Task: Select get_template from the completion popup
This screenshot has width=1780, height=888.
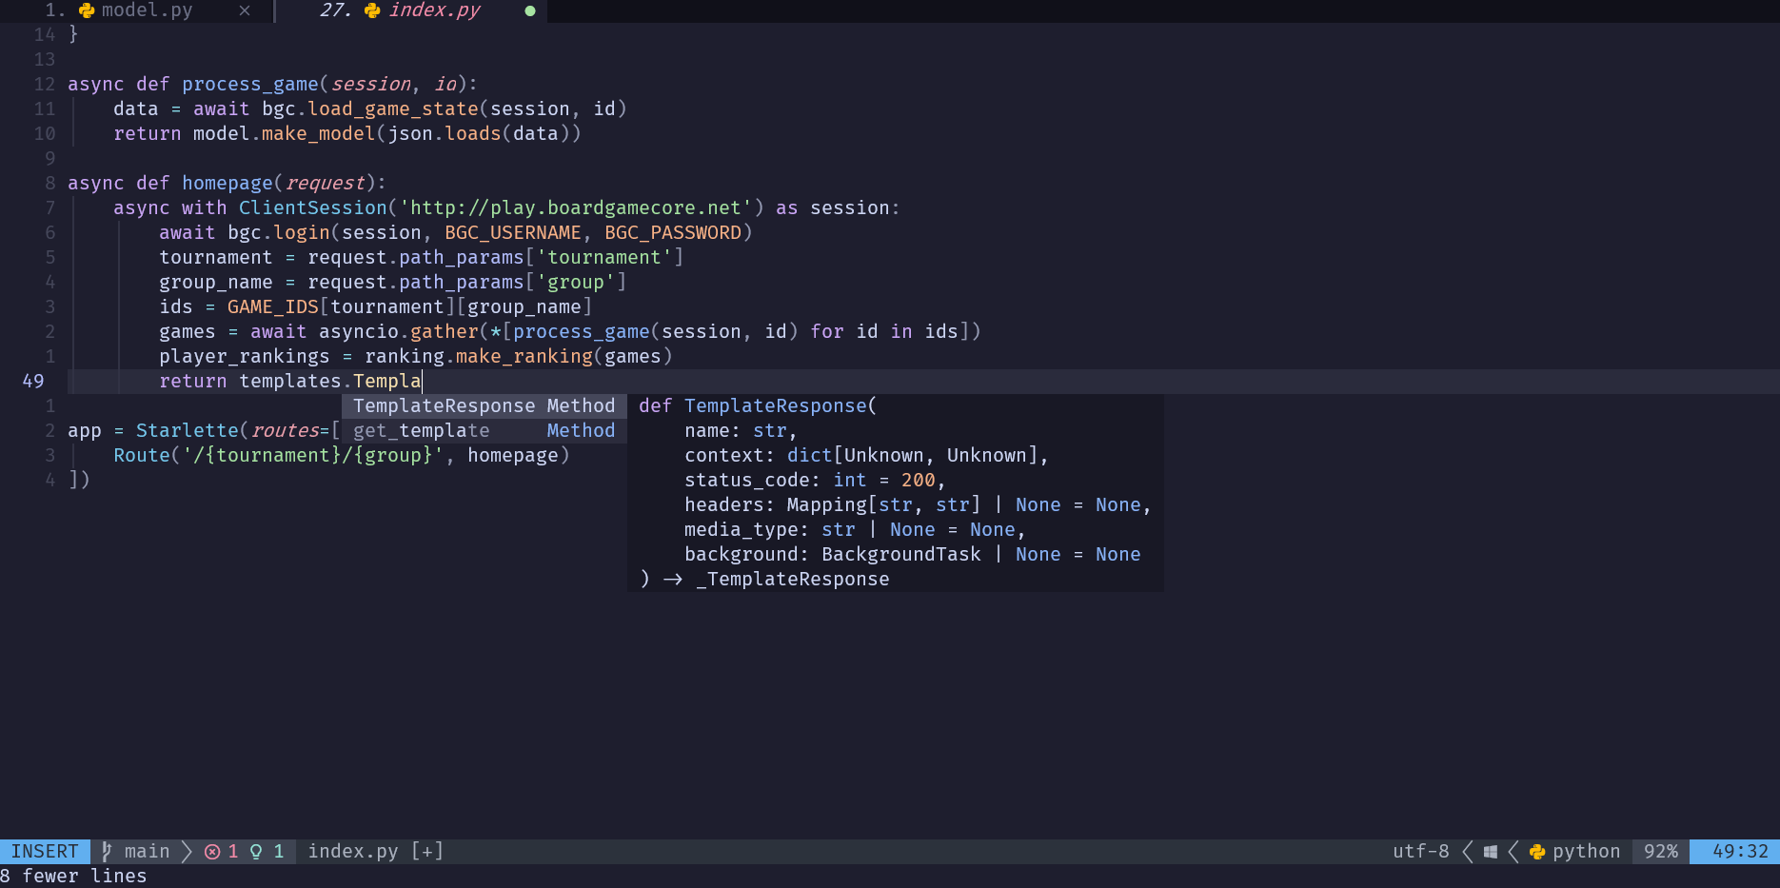Action: tap(420, 430)
